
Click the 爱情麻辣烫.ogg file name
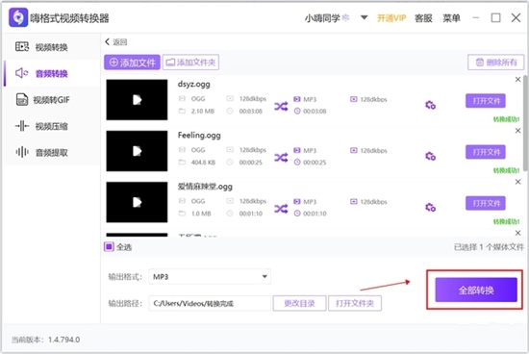205,187
